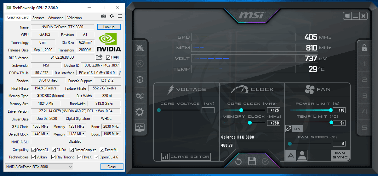Toggle the CUDA checkbox

54,150
